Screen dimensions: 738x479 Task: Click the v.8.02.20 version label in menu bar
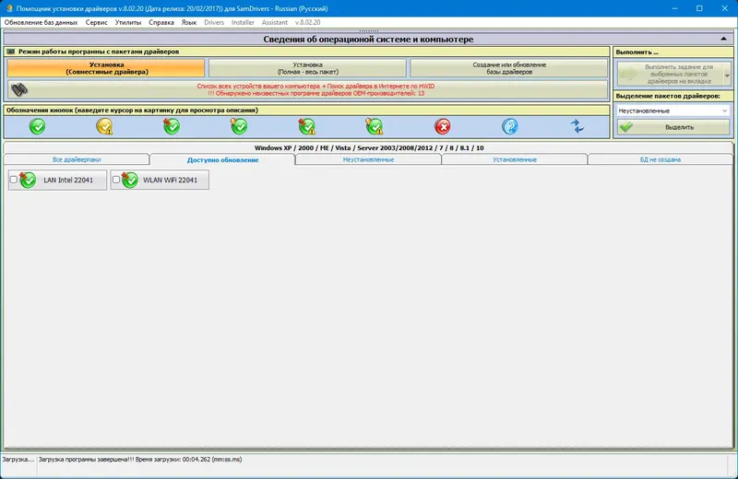click(308, 22)
